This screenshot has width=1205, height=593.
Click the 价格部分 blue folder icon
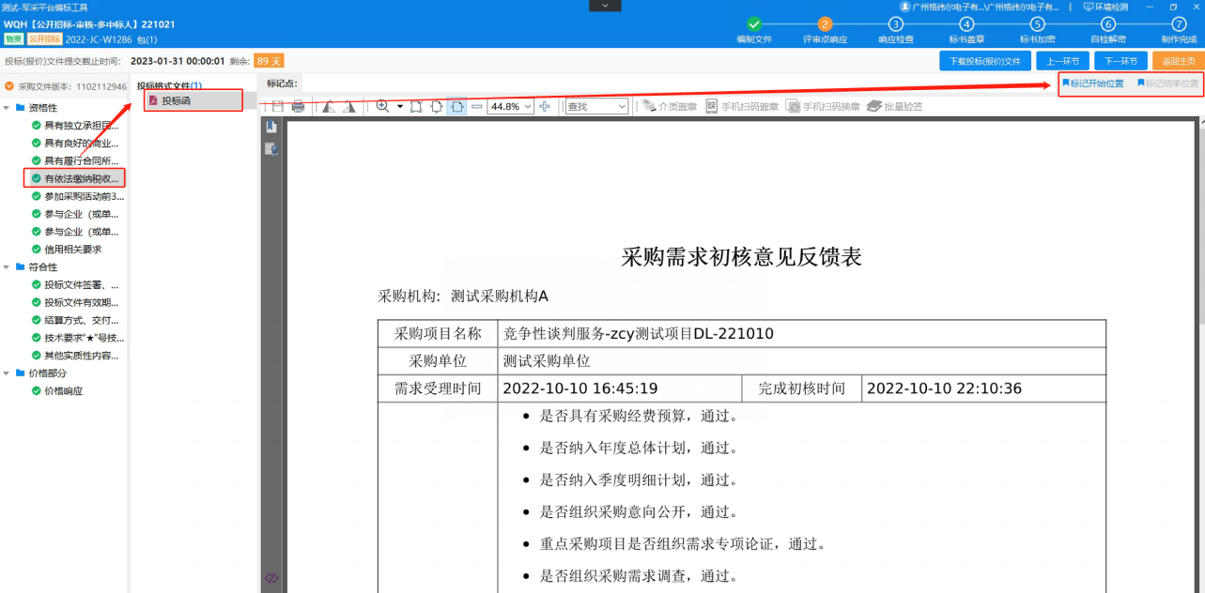point(21,373)
